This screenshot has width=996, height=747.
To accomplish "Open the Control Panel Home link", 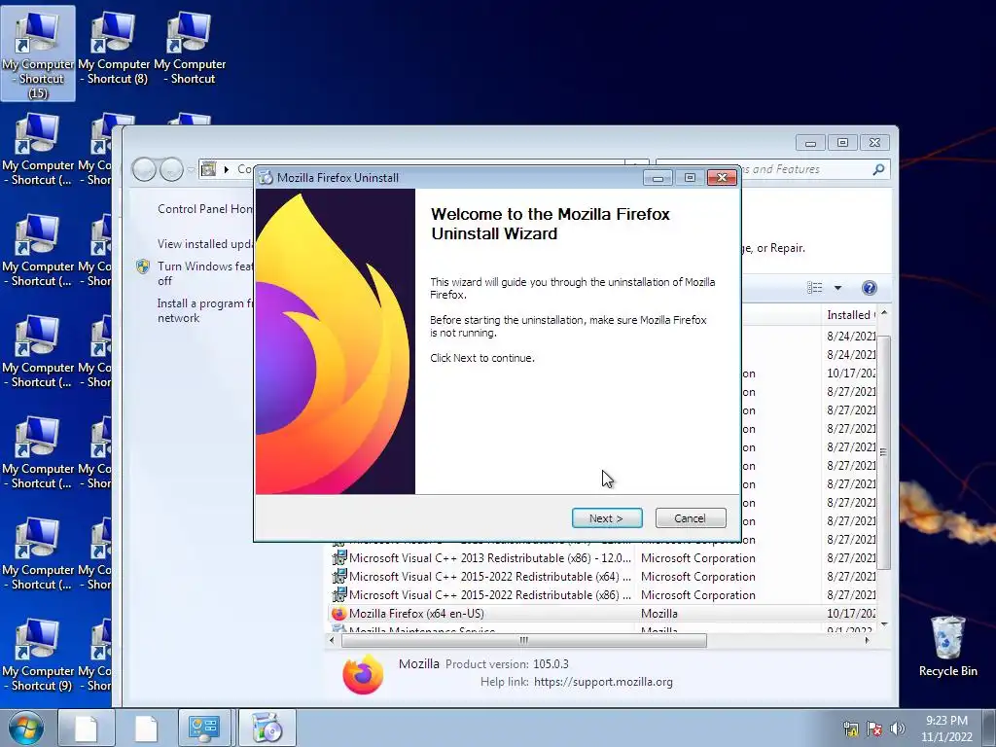I will click(x=205, y=209).
